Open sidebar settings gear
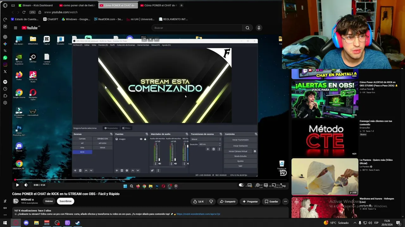The width and height of the screenshot is (405, 227). [5, 103]
